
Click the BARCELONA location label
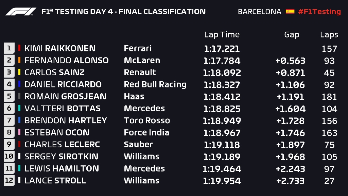pyautogui.click(x=259, y=12)
